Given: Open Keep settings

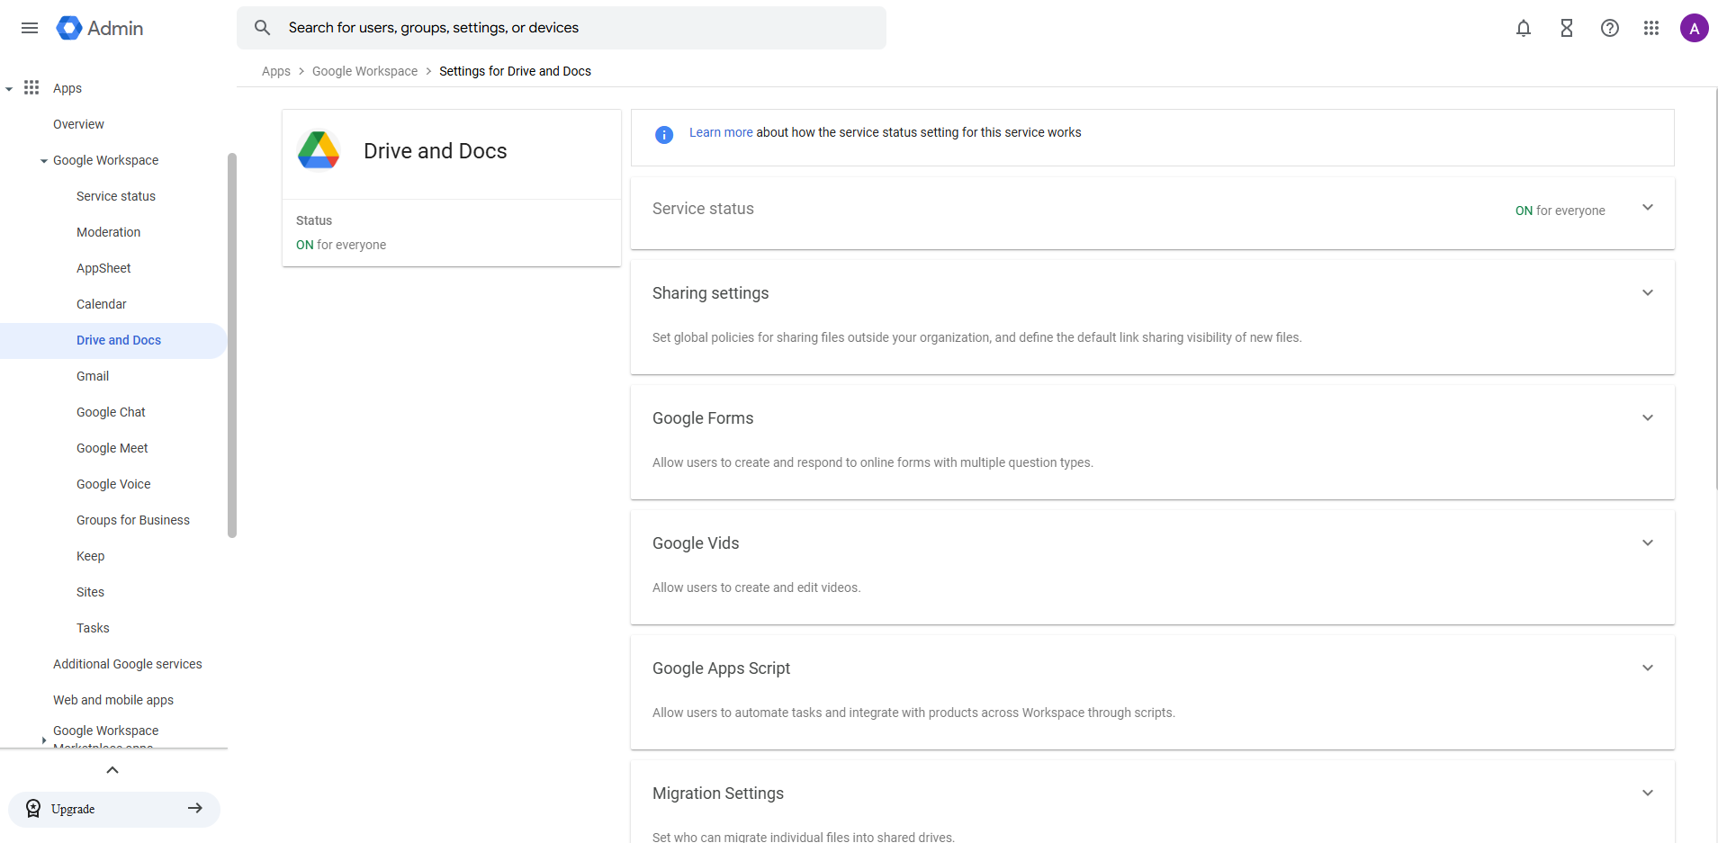Looking at the screenshot, I should tap(90, 556).
